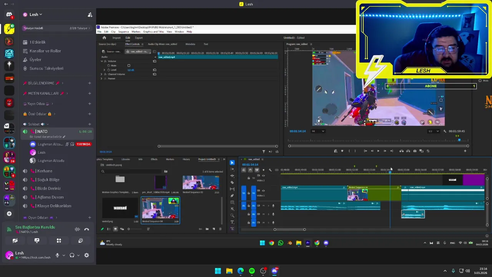This screenshot has width=492, height=277.
Task: Switch Project panel to list view
Action: [x=109, y=229]
